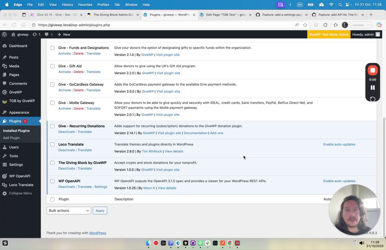Switch to the Give 25.15 - Give - Dev tab

[57, 15]
